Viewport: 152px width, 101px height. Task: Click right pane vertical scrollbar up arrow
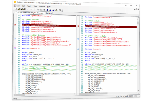tap(138, 19)
